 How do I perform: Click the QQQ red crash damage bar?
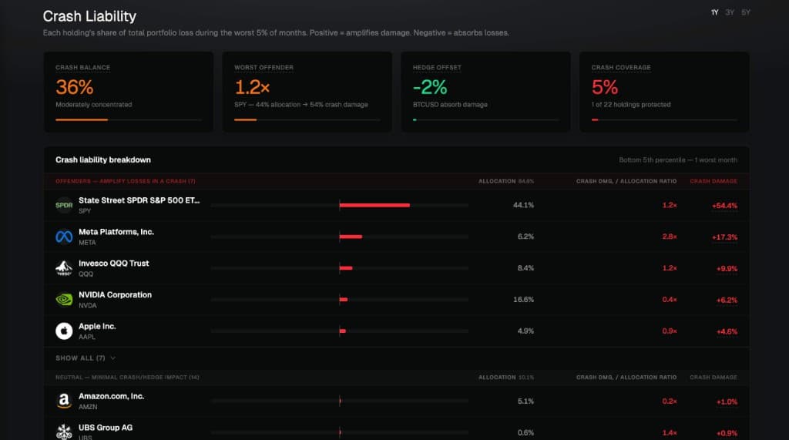tap(346, 268)
